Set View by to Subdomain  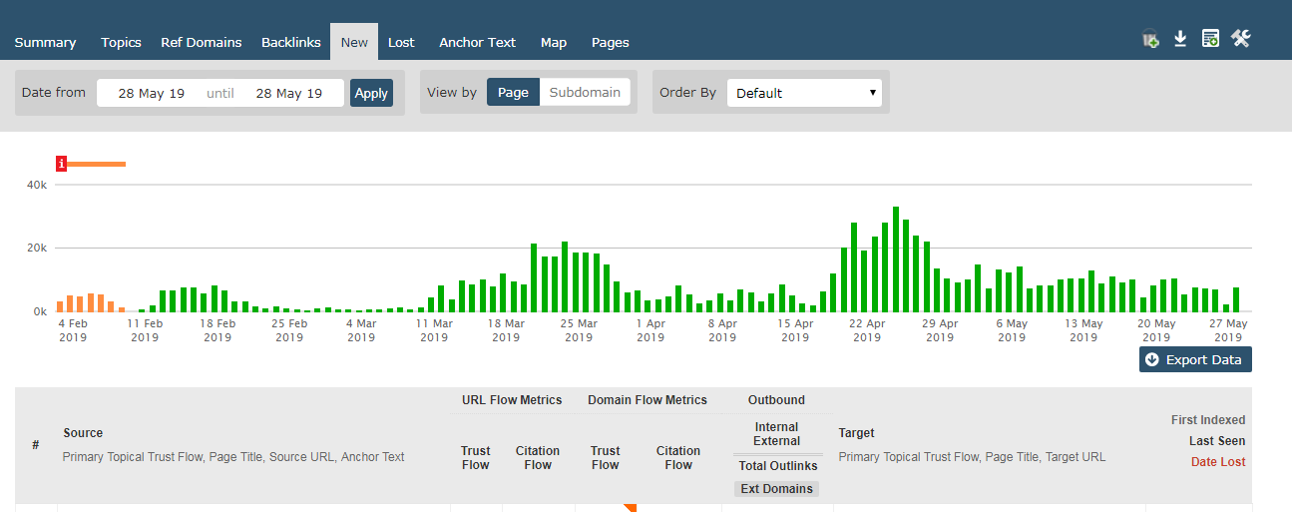click(x=585, y=92)
